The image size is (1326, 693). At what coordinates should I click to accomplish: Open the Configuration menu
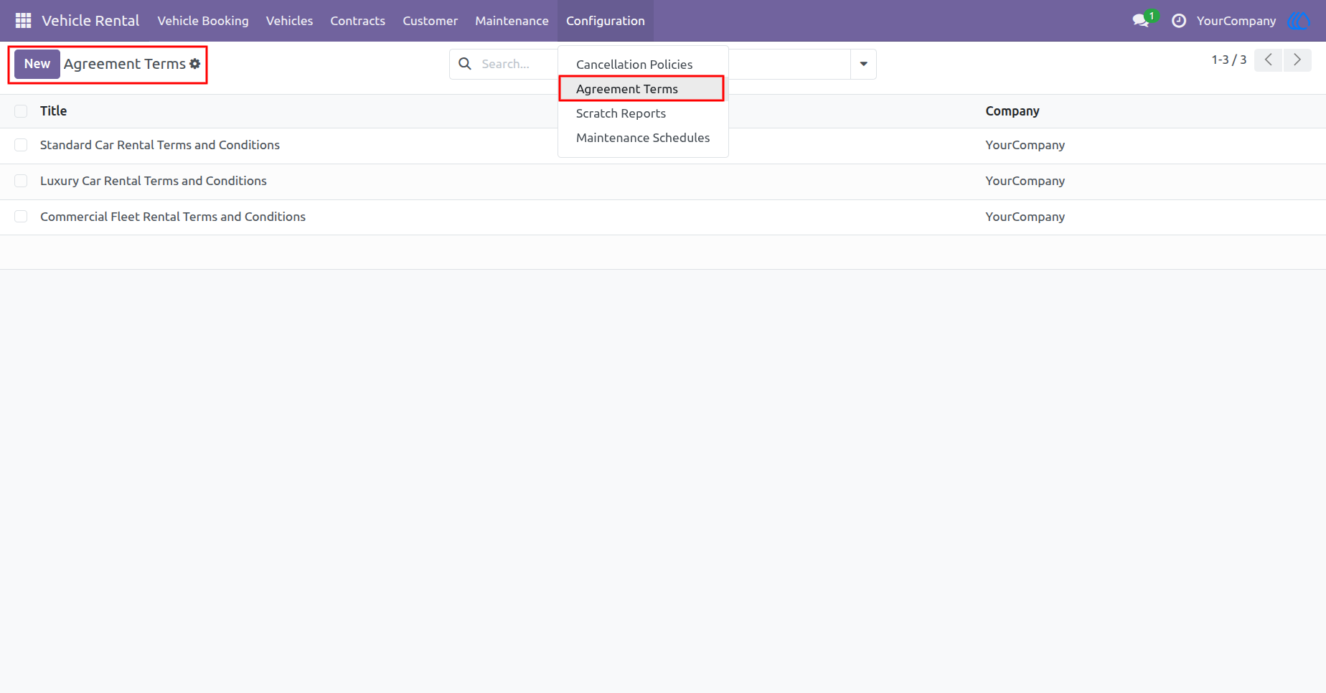[x=606, y=21]
